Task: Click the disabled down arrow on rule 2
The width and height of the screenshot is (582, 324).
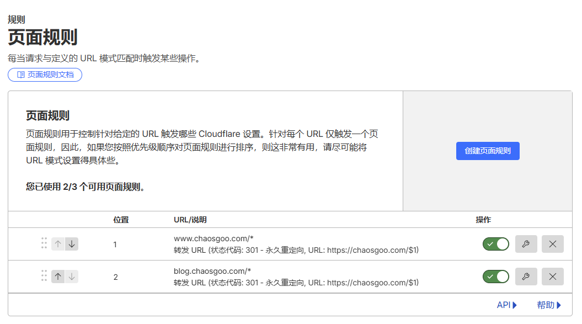Action: (72, 277)
